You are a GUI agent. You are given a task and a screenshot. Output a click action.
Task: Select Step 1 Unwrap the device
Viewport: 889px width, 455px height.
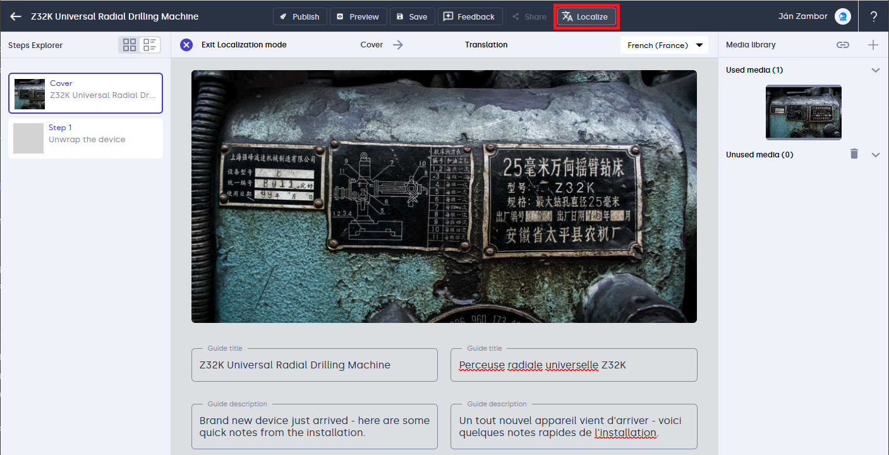[85, 137]
